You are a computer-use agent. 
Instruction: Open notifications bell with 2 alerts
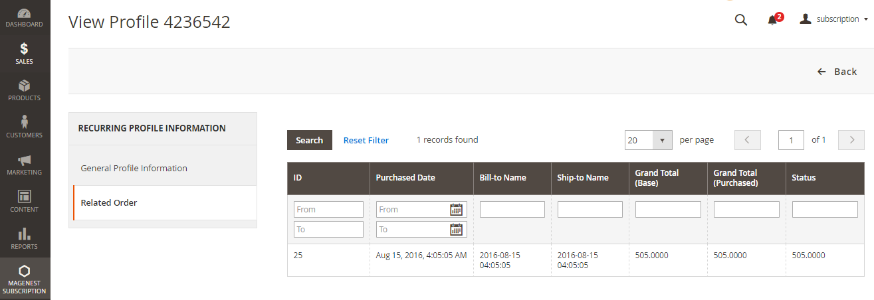coord(772,20)
